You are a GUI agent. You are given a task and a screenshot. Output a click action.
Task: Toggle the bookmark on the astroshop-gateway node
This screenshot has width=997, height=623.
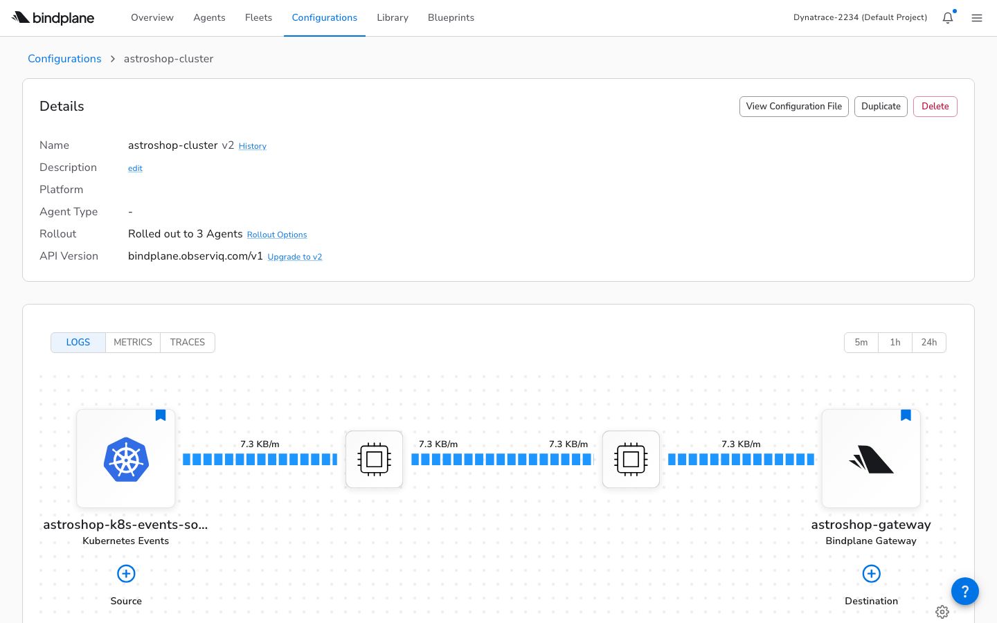pyautogui.click(x=906, y=415)
